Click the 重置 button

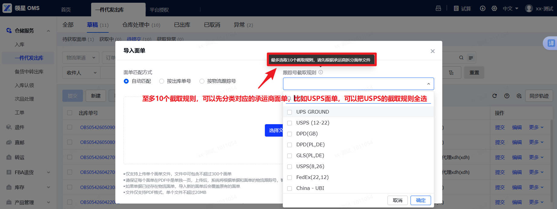point(474,73)
